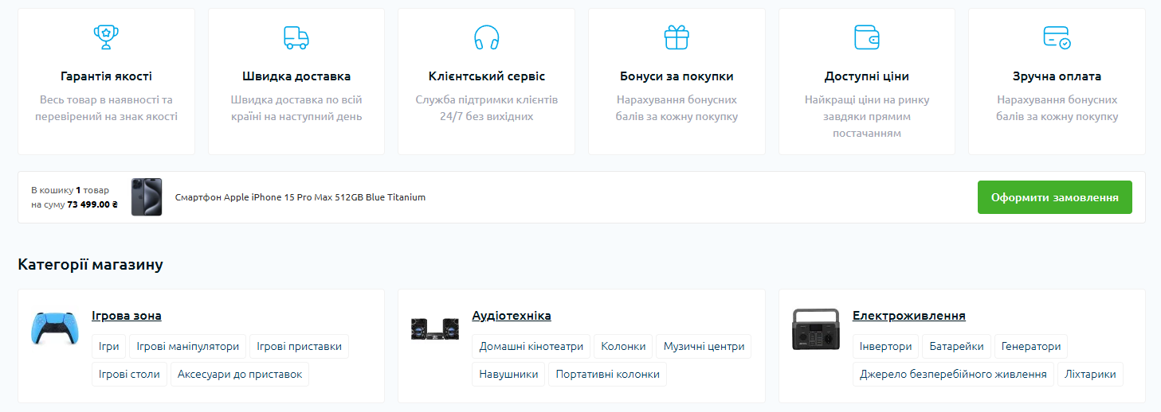Select the Портативні колонки tag
Screen dimensions: 1161x412
coord(608,374)
